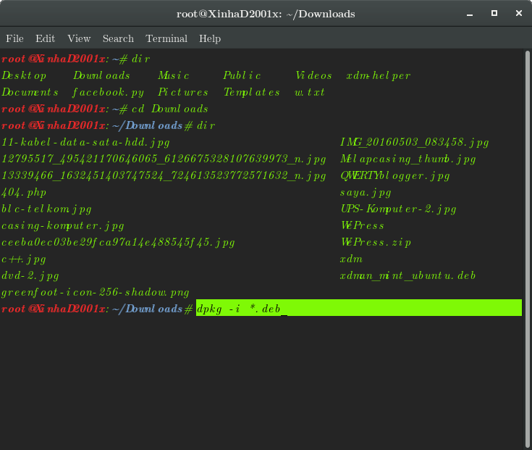Open the Search menu
The height and width of the screenshot is (450, 532).
point(118,38)
